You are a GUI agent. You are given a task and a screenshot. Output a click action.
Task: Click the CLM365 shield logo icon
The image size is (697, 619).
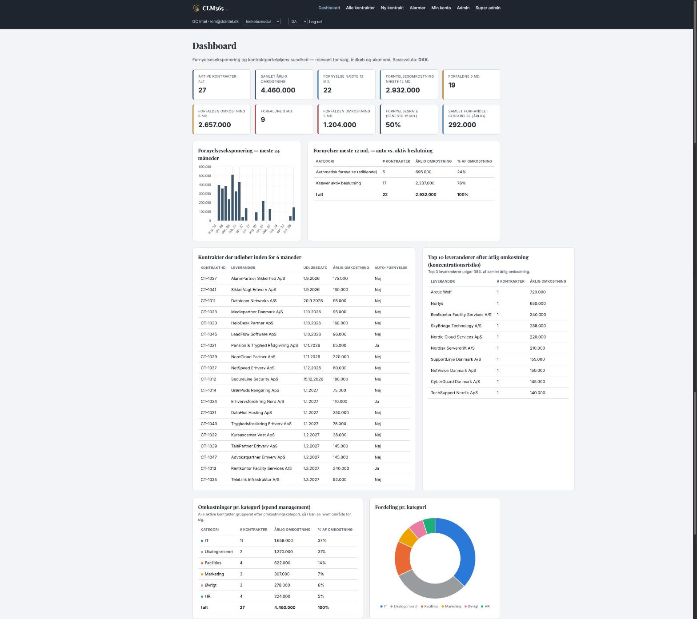tap(196, 8)
